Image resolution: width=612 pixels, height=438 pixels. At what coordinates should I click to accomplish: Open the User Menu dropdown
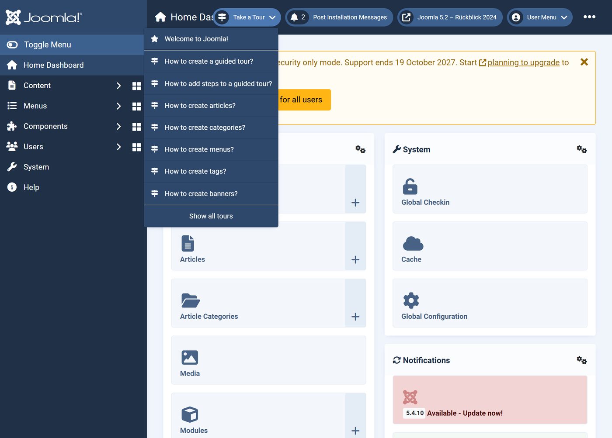(540, 17)
